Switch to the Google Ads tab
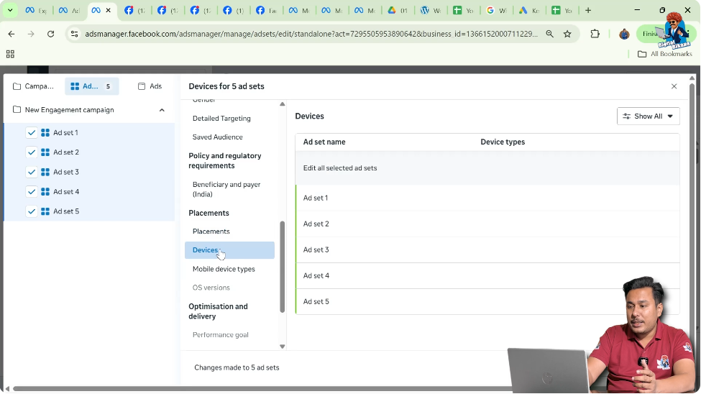This screenshot has width=701, height=394. [529, 10]
